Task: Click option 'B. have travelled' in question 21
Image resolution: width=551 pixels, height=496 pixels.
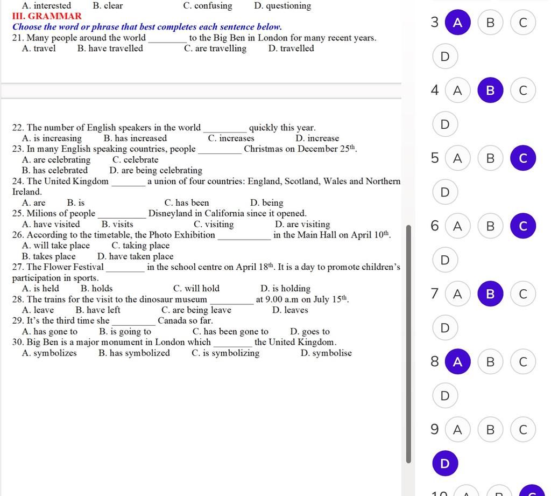Action: (x=110, y=48)
